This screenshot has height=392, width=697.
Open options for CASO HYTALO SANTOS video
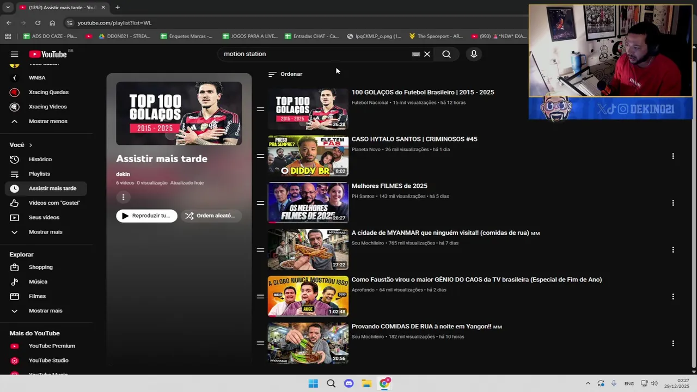click(673, 156)
